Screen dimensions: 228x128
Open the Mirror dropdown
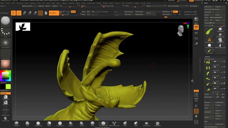coord(156,6)
